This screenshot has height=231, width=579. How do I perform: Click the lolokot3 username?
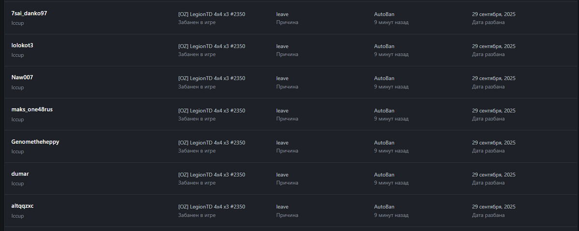pyautogui.click(x=22, y=46)
